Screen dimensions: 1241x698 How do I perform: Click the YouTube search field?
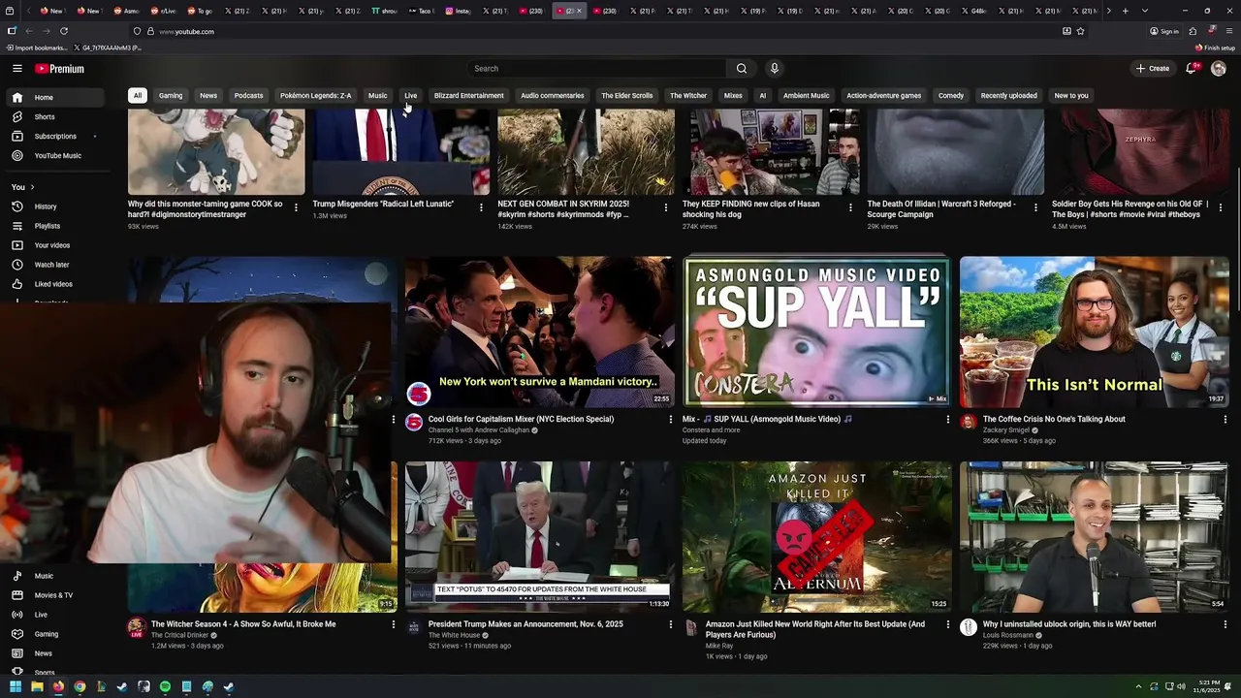point(596,69)
